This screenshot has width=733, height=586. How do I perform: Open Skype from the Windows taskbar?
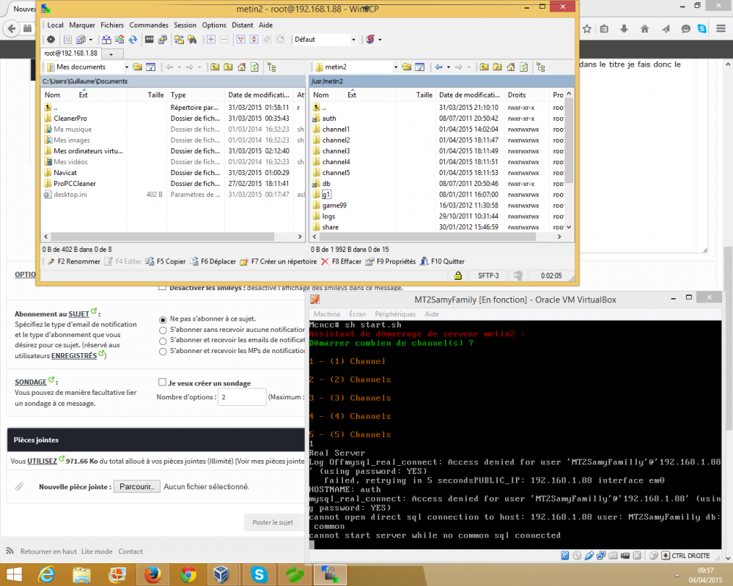click(259, 574)
